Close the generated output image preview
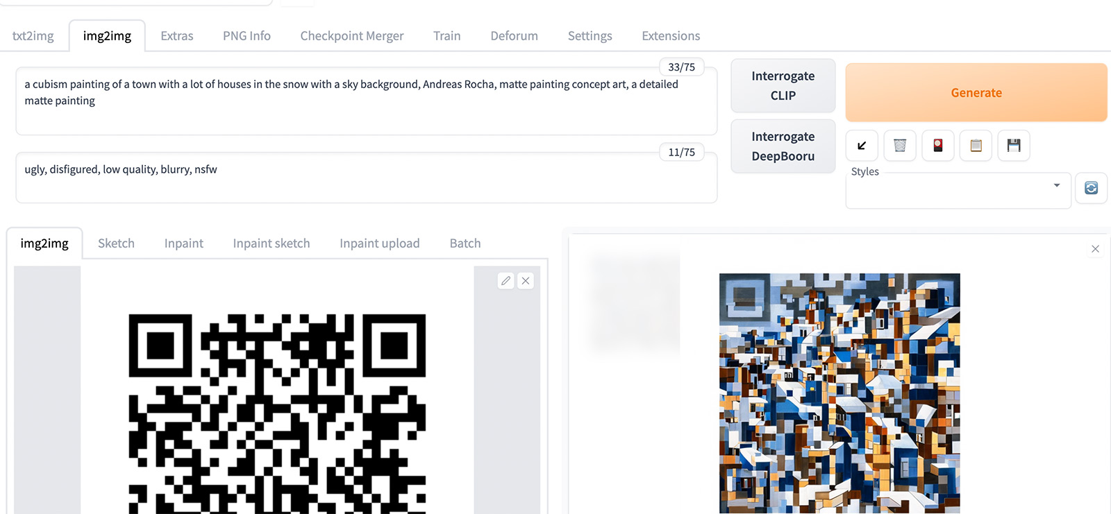This screenshot has height=514, width=1111. click(x=1095, y=249)
